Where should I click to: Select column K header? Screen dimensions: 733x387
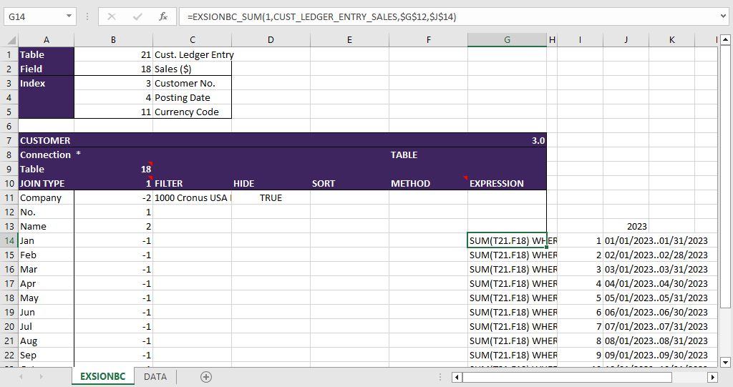[x=671, y=40]
